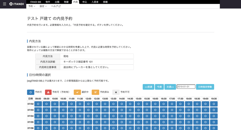
Task: Switch to the 入居者 tab
Action: pos(95,2)
